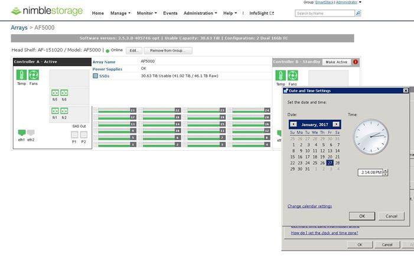Image resolution: width=414 pixels, height=263 pixels.
Task: Open the Help dropdown menu
Action: [230, 13]
